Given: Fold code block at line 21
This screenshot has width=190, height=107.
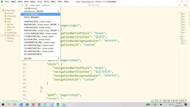Looking at the screenshot, I should point(27,91).
